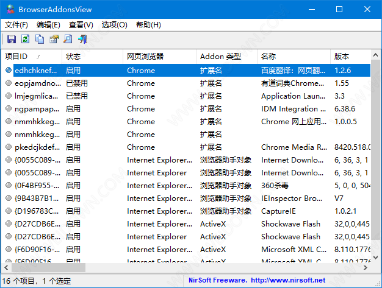Select the Chrome Media R... name cell
This screenshot has height=288, width=382.
pyautogui.click(x=294, y=147)
